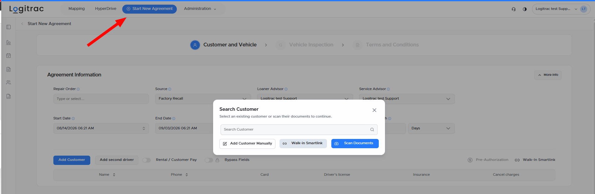Click the Driver's license column header
Image resolution: width=595 pixels, height=194 pixels.
coord(337,175)
